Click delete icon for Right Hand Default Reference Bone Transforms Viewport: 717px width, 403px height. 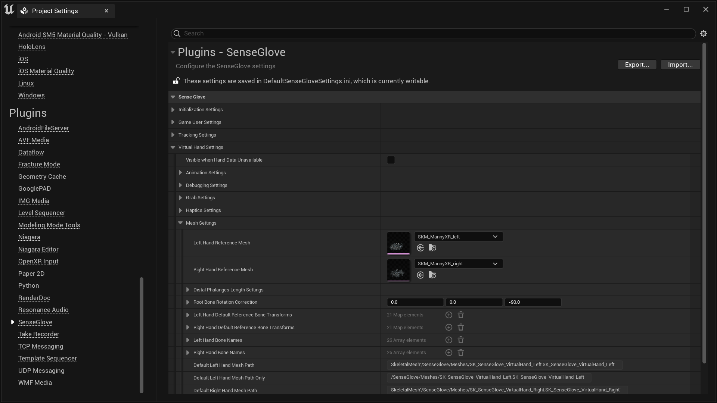[x=461, y=327]
